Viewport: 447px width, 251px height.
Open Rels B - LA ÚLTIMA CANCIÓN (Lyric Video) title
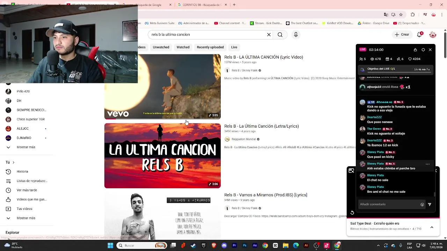coord(264,57)
